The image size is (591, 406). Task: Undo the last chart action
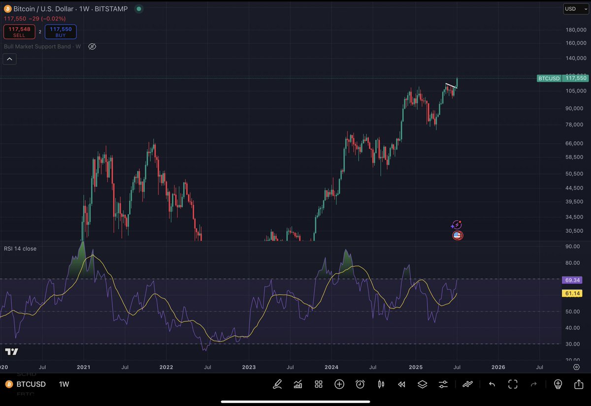pyautogui.click(x=492, y=384)
